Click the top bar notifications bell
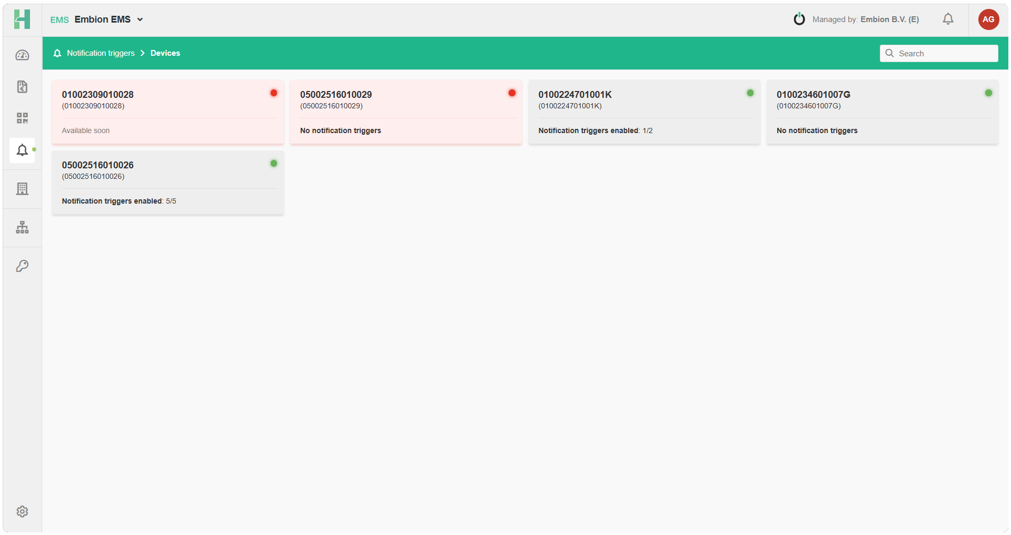Viewport: 1011px width, 535px height. coord(948,19)
